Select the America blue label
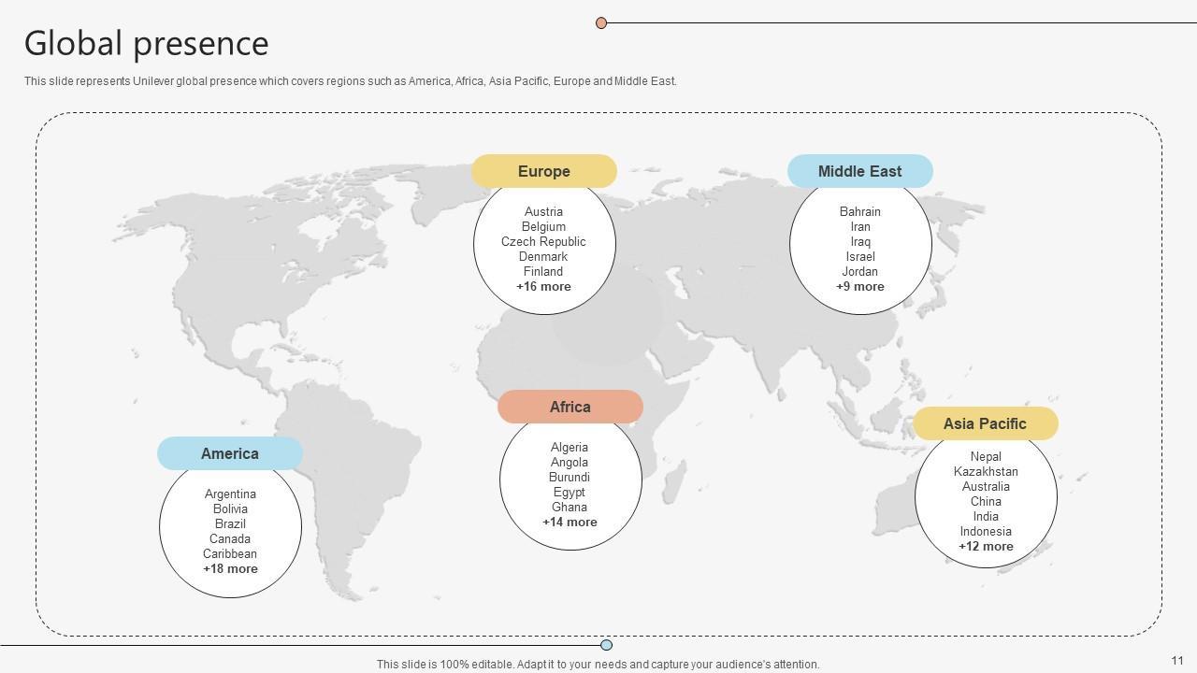Screen dimensions: 1197x673 229,454
